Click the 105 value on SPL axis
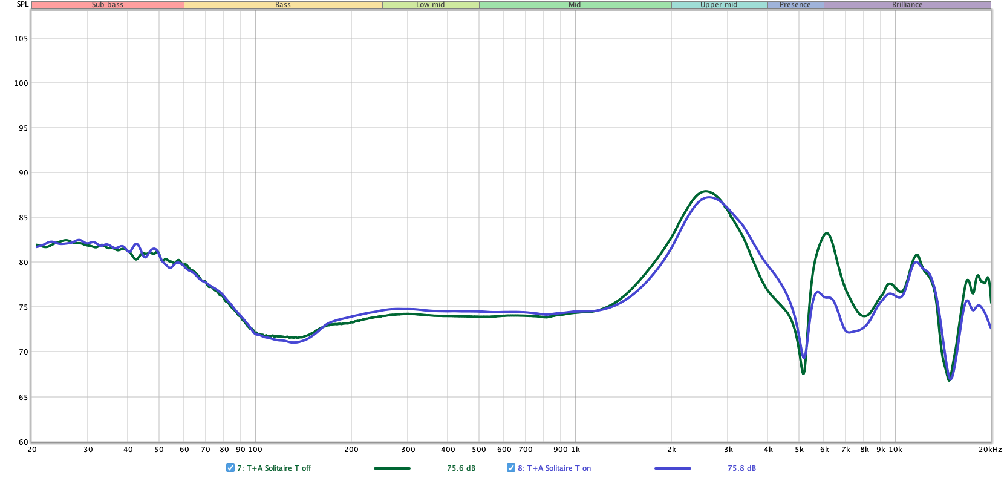 21,38
